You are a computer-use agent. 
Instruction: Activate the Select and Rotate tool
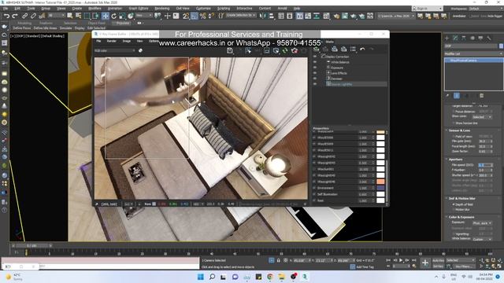[113, 16]
